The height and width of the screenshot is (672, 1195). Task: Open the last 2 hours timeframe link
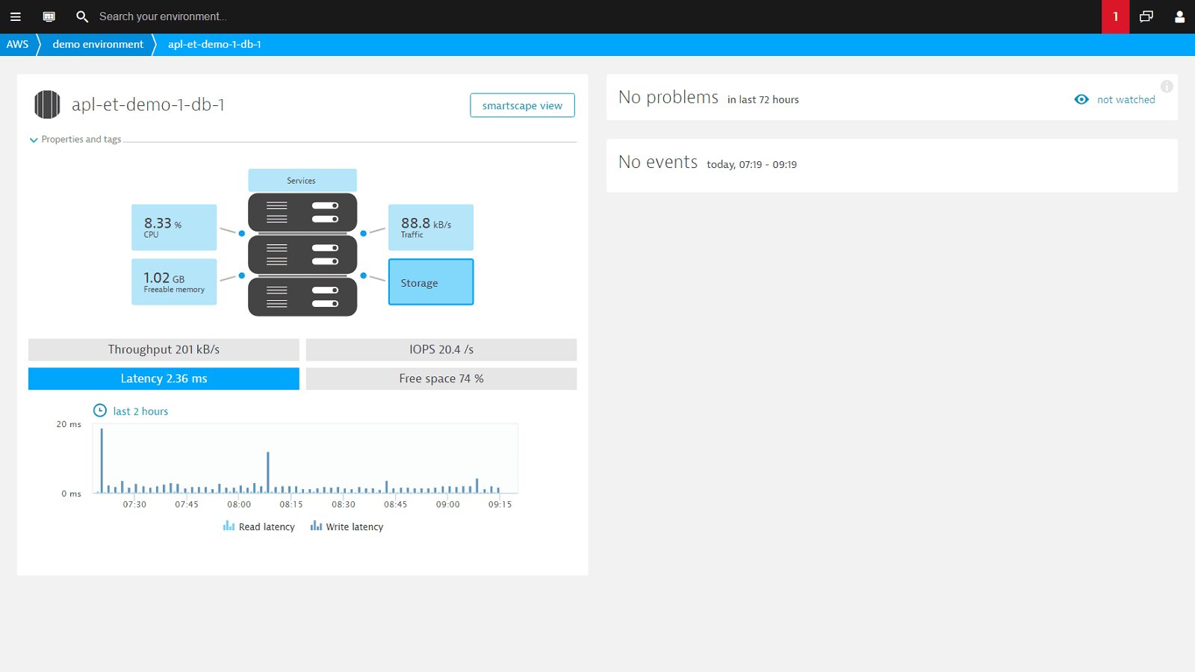pyautogui.click(x=140, y=411)
